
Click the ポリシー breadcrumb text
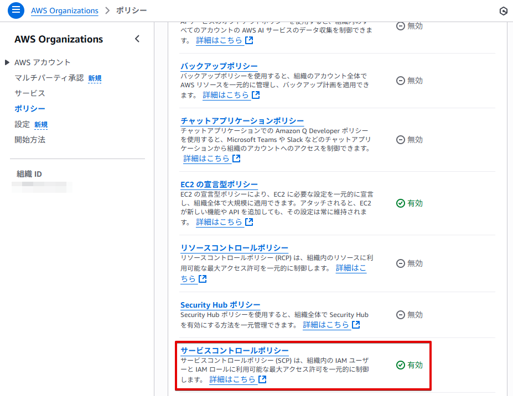point(132,10)
